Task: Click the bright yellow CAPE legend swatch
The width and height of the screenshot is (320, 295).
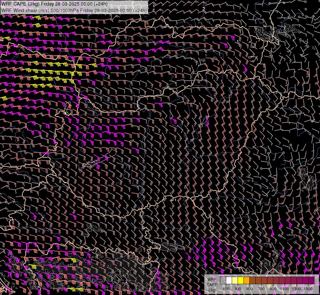Action: click(241, 280)
